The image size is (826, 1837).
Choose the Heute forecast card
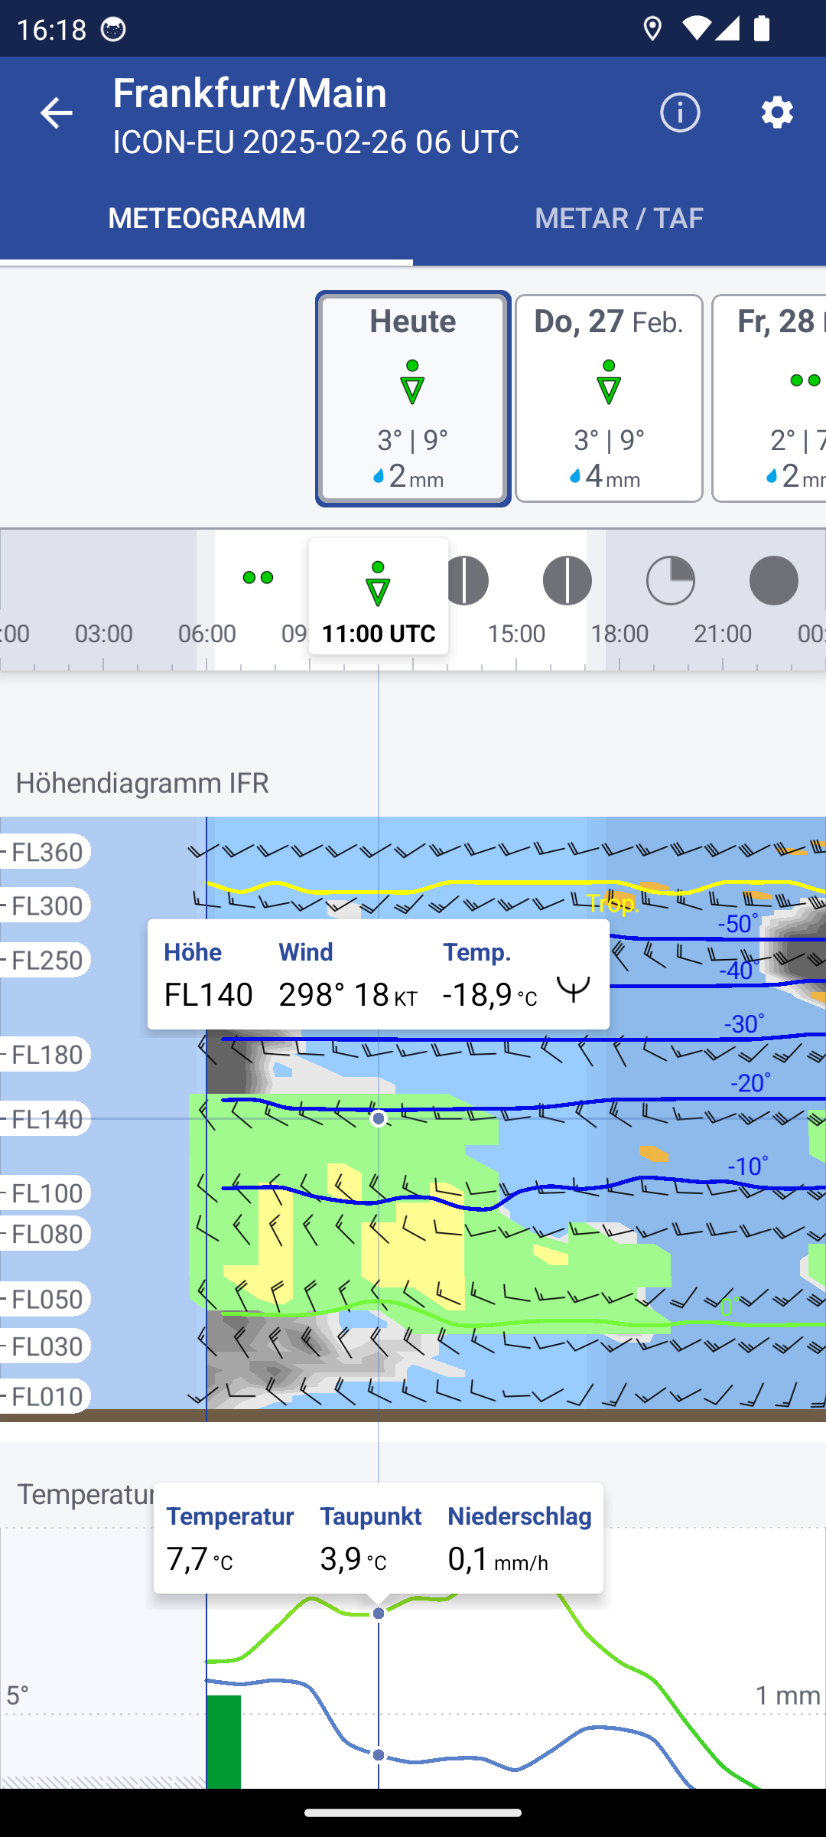click(x=413, y=399)
